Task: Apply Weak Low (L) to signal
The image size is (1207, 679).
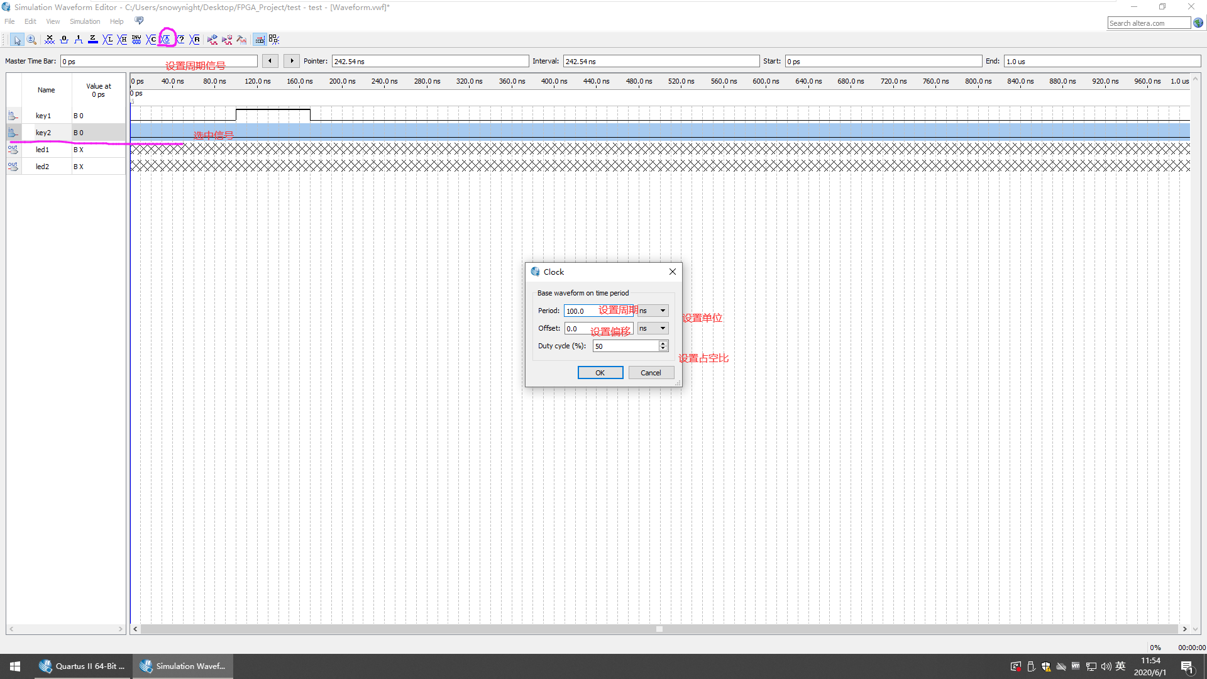Action: point(107,40)
